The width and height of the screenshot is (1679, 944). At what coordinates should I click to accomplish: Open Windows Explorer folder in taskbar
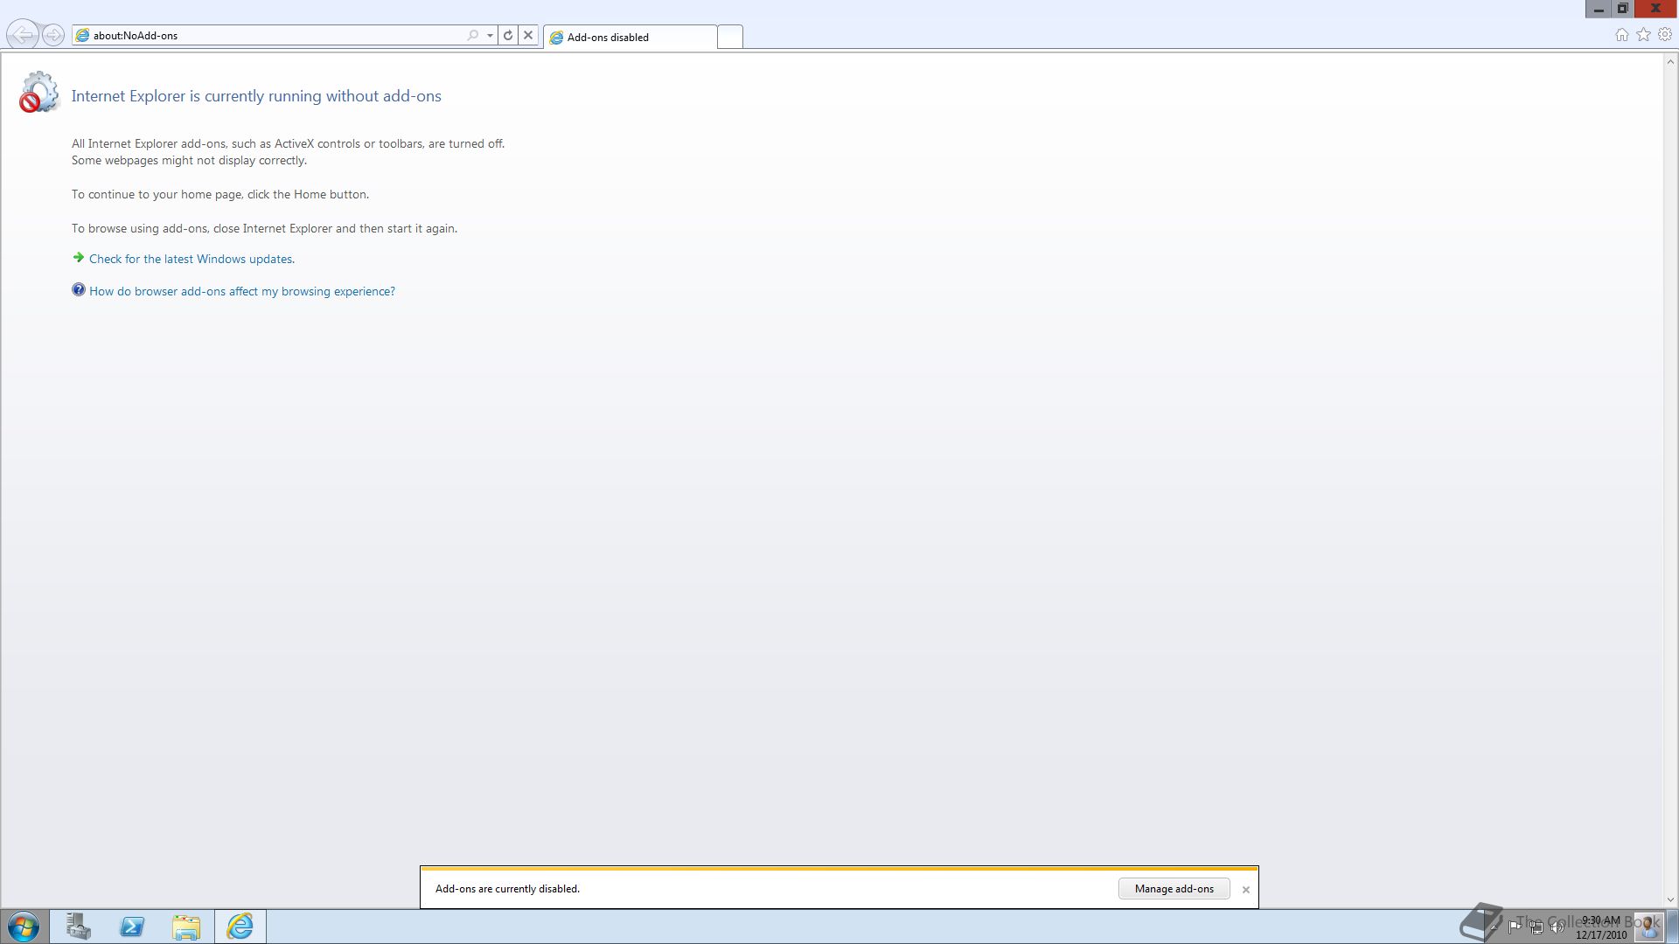coord(186,927)
